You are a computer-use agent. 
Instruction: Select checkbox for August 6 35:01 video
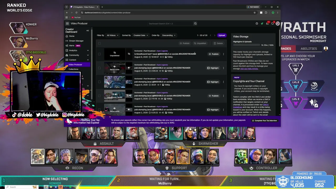coord(99,82)
